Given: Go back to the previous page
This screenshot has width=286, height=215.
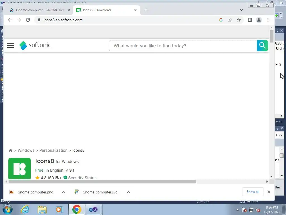Looking at the screenshot, I should pyautogui.click(x=10, y=20).
